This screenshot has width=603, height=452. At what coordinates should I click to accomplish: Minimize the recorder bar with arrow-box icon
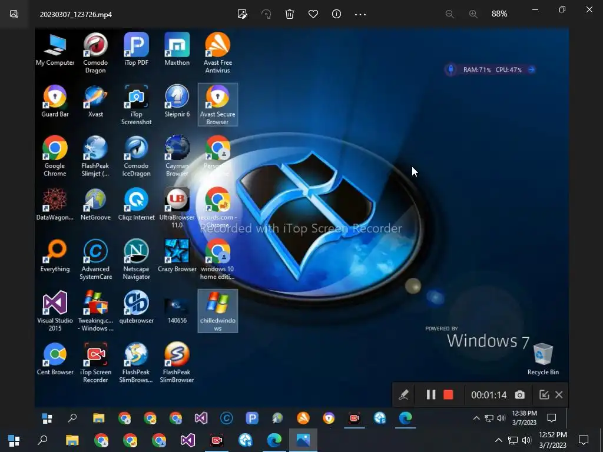[544, 395]
